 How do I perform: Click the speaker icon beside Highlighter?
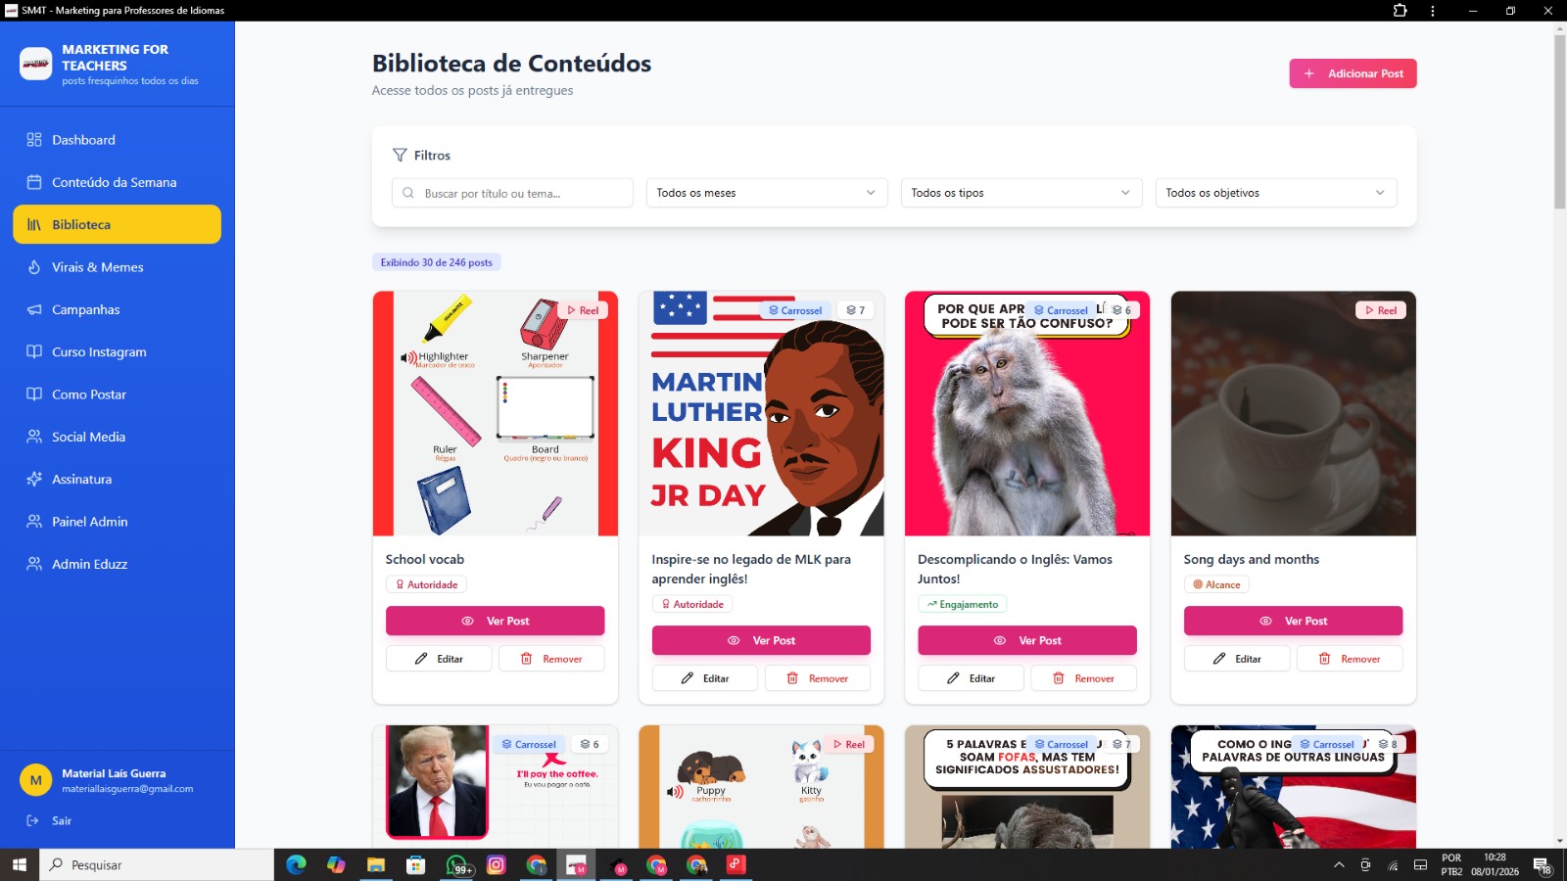[x=407, y=357]
